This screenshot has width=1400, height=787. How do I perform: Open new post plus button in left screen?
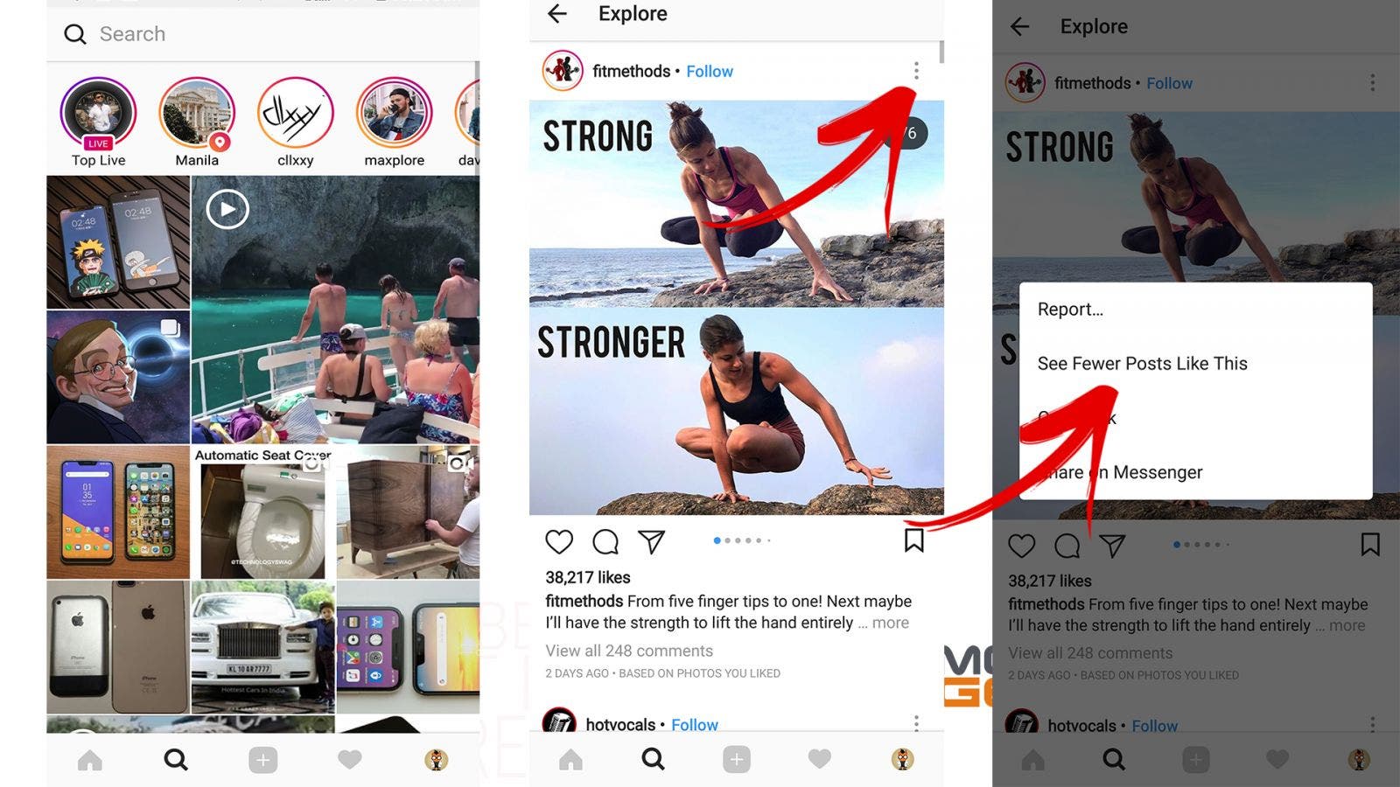point(262,760)
